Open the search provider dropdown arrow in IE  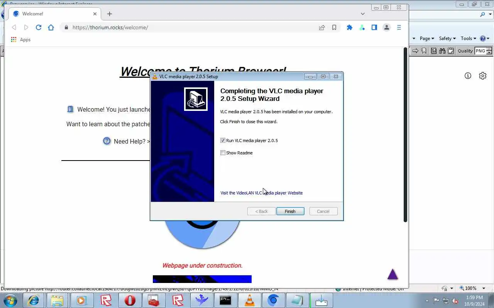[x=489, y=14]
